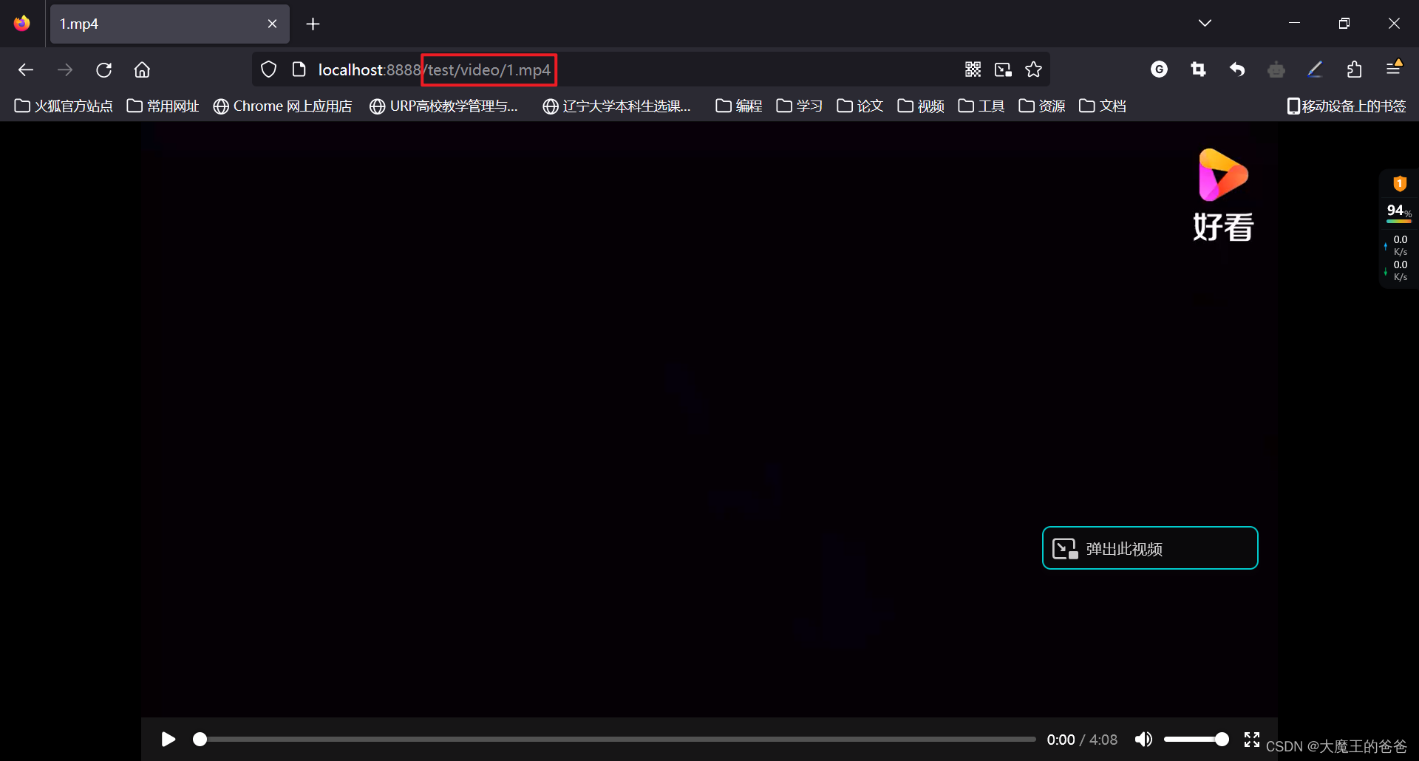Open the QR code scanner icon
The image size is (1419, 761).
click(973, 69)
